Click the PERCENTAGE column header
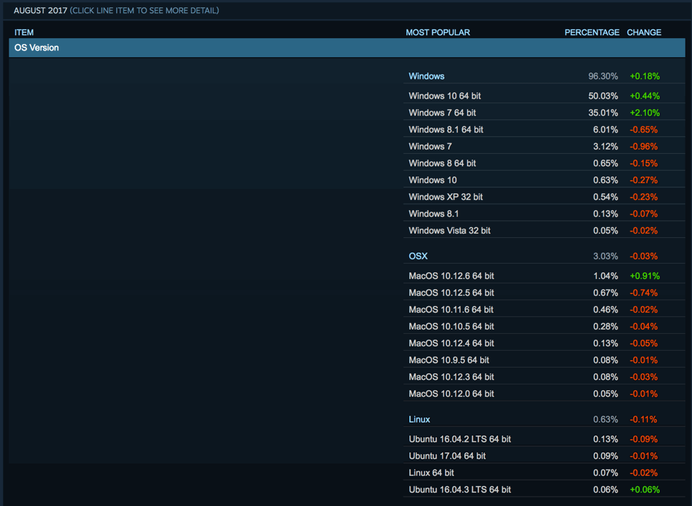 pos(592,33)
